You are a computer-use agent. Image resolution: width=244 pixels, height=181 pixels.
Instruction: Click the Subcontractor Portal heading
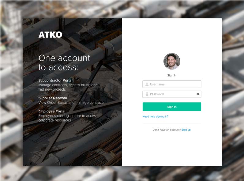(55, 80)
